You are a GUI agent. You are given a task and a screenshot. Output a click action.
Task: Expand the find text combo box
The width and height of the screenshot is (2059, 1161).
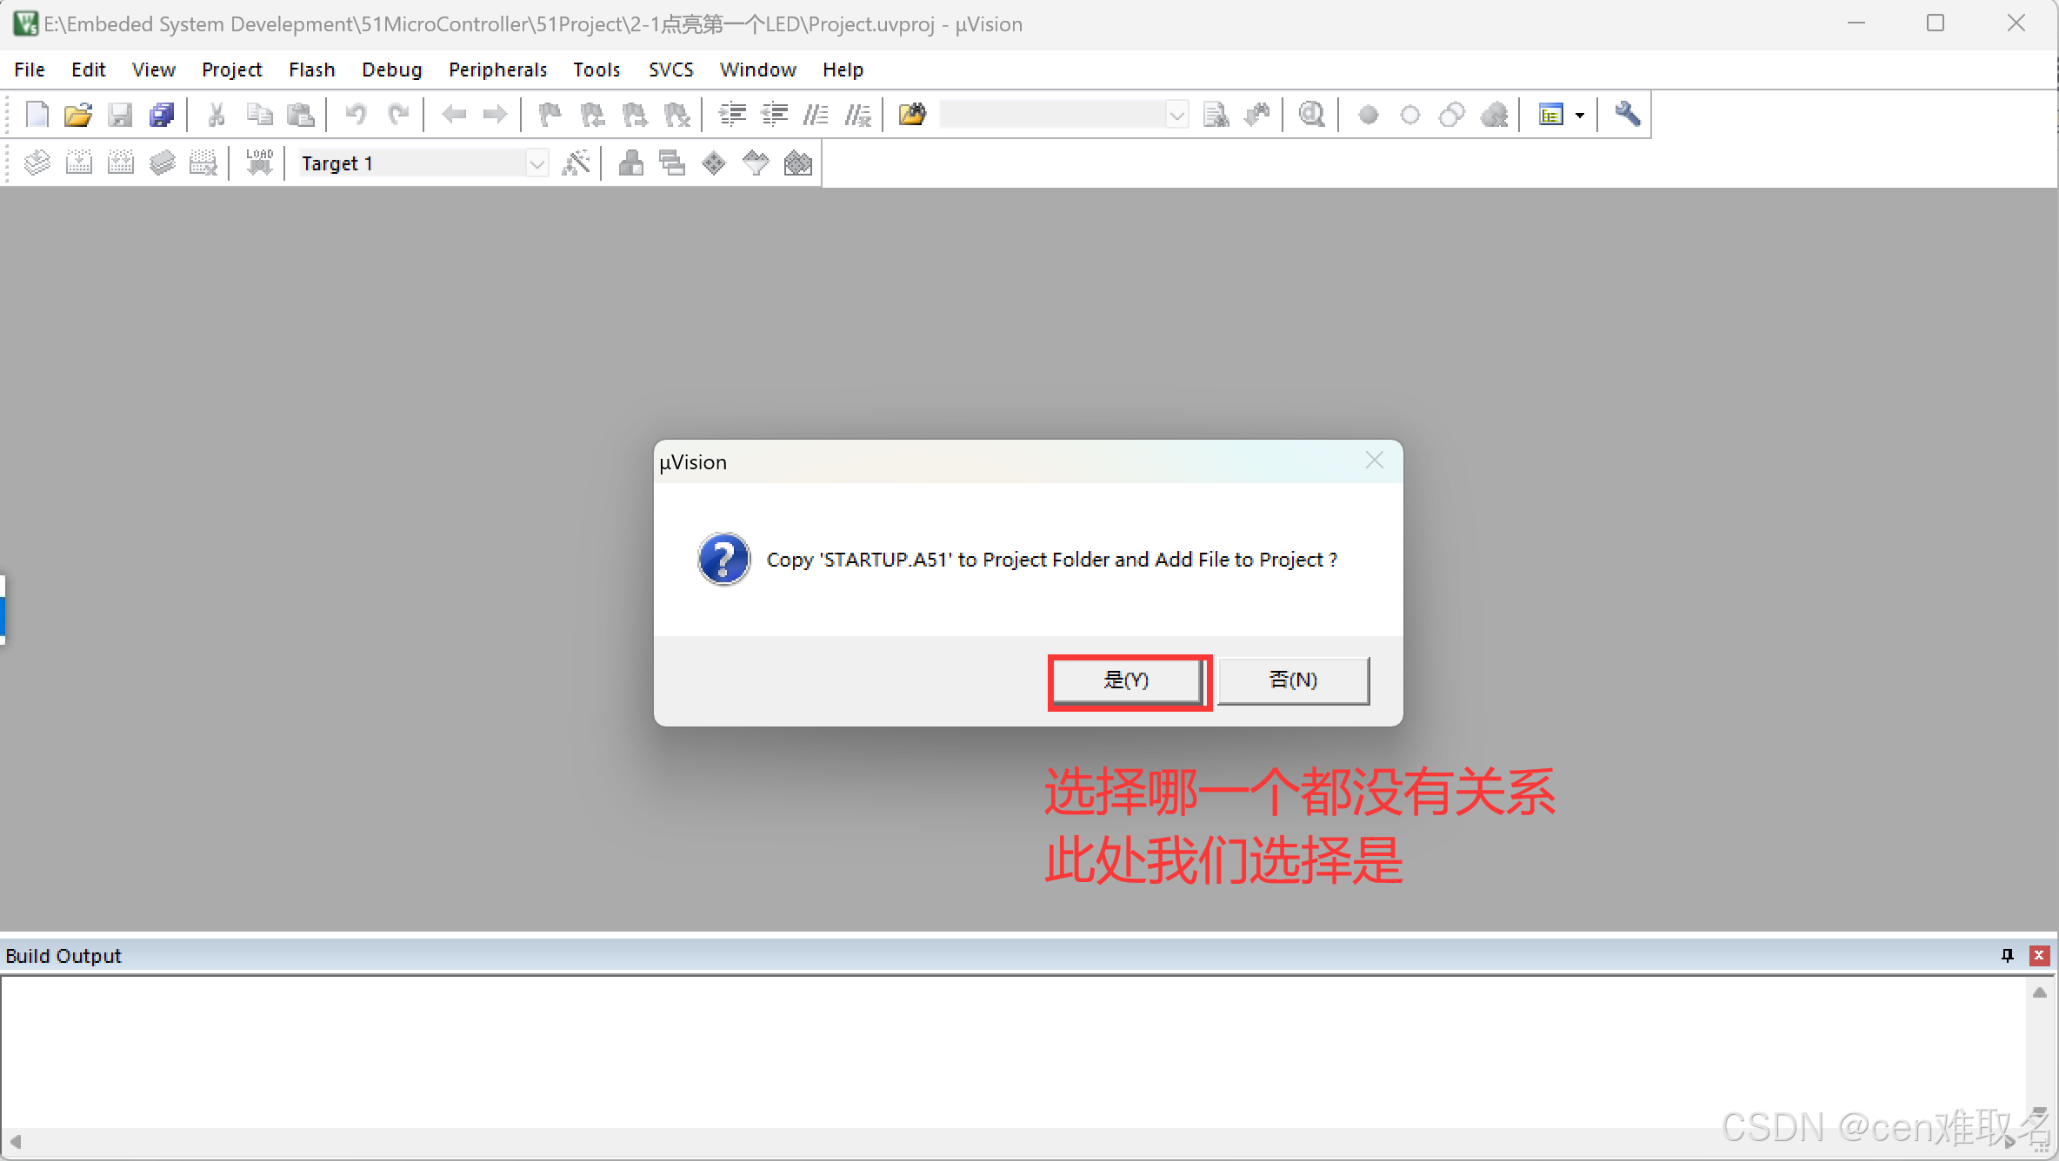coord(1176,115)
